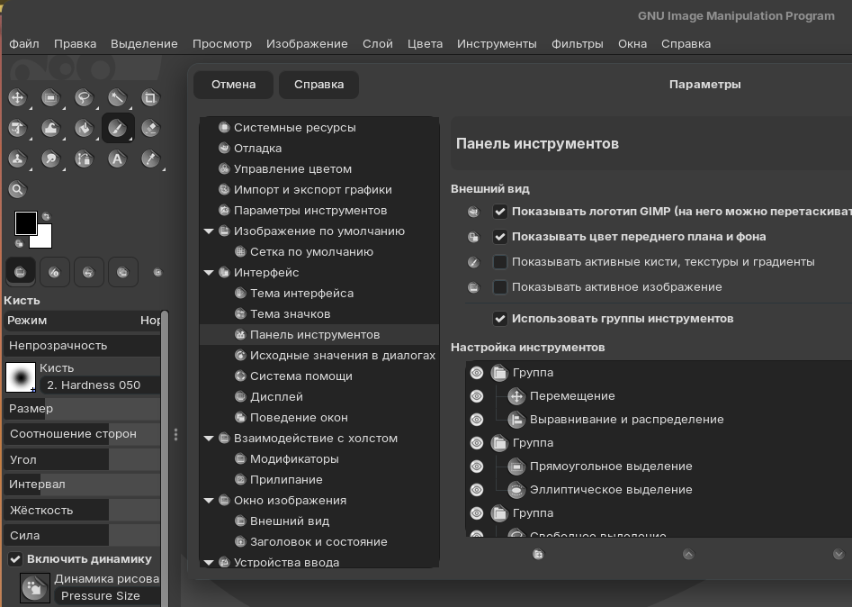The width and height of the screenshot is (852, 607).
Task: Open the 'Режим' paint mode dropdown
Action: coord(83,321)
